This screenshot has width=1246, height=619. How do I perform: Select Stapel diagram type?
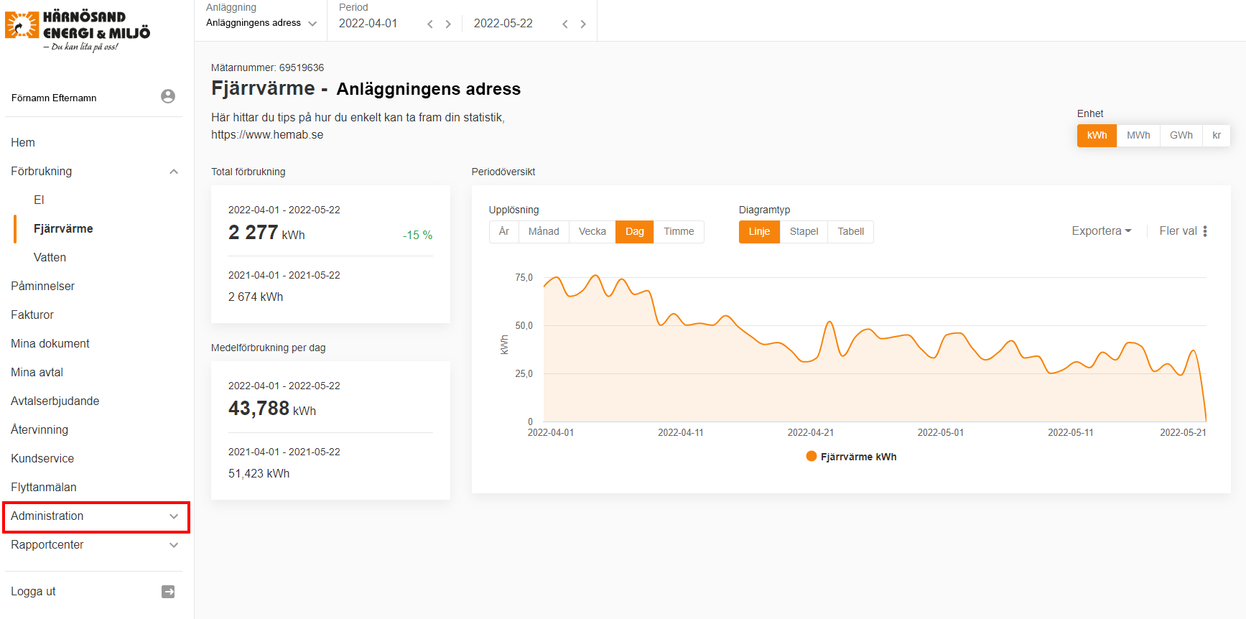[804, 232]
